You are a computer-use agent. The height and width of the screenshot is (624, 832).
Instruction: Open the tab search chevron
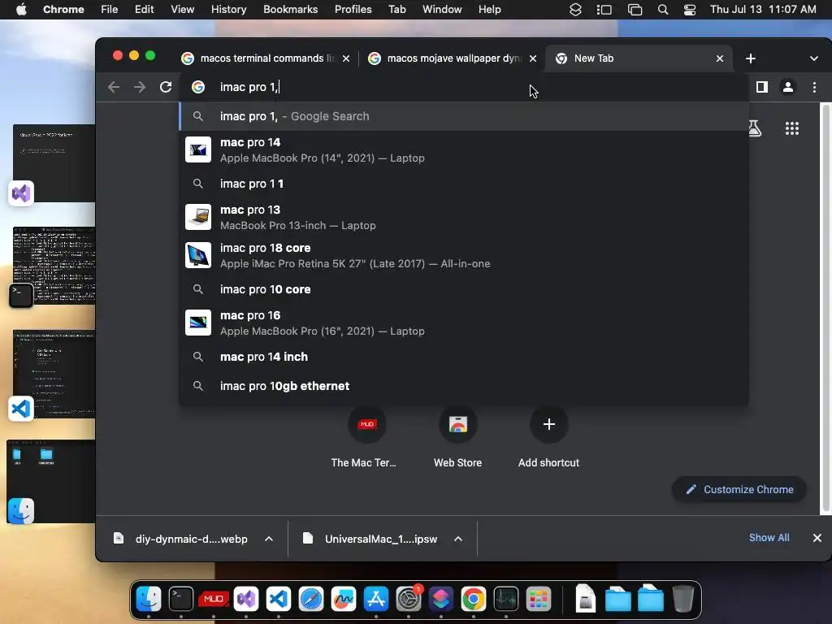[x=814, y=58]
